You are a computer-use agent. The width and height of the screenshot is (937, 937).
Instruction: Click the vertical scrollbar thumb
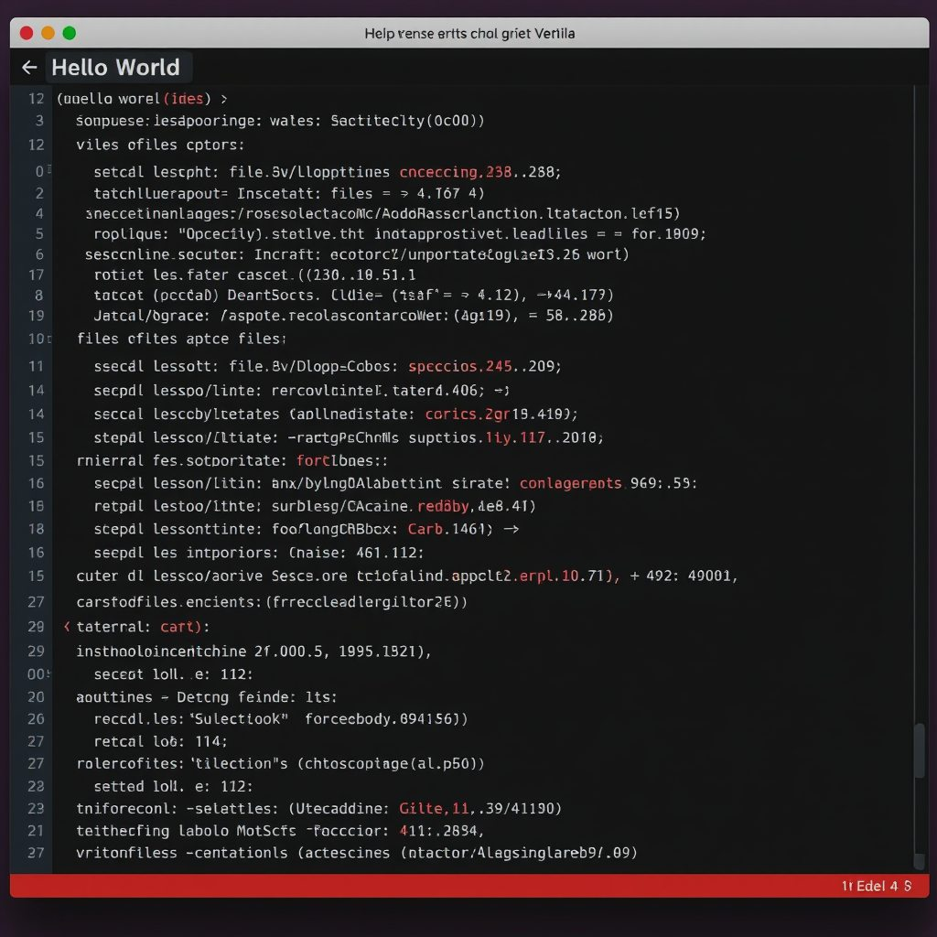[920, 750]
